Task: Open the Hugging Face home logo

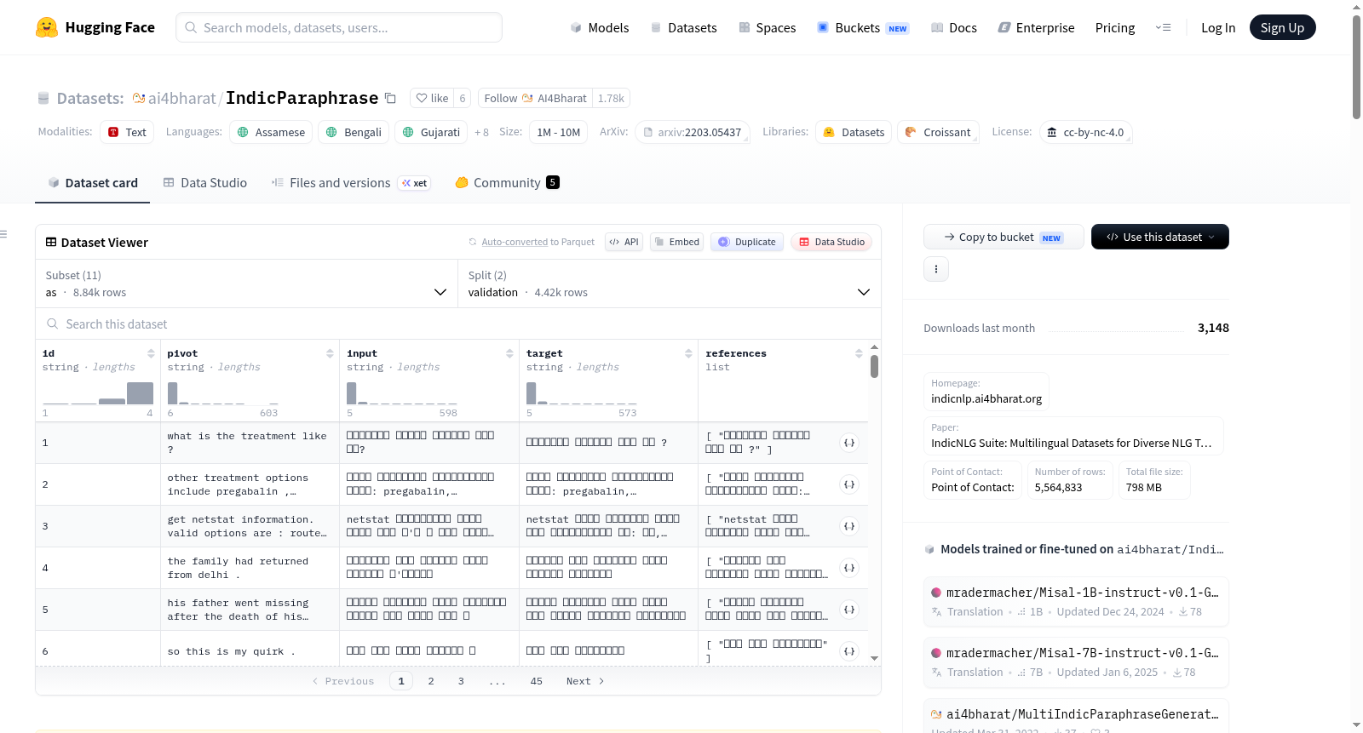Action: click(x=95, y=27)
